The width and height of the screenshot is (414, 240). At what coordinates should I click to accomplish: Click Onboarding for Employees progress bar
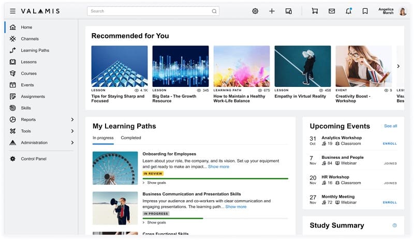pyautogui.click(x=215, y=179)
